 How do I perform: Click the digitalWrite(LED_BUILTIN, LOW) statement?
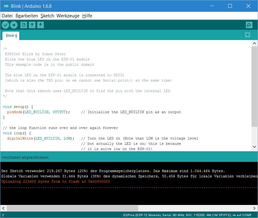(x=40, y=138)
